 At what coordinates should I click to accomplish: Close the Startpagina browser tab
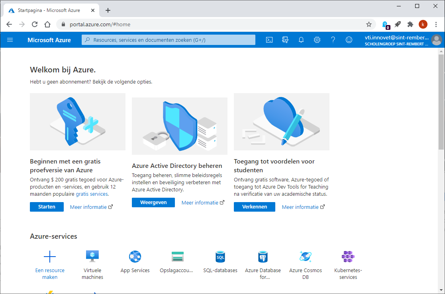point(93,10)
